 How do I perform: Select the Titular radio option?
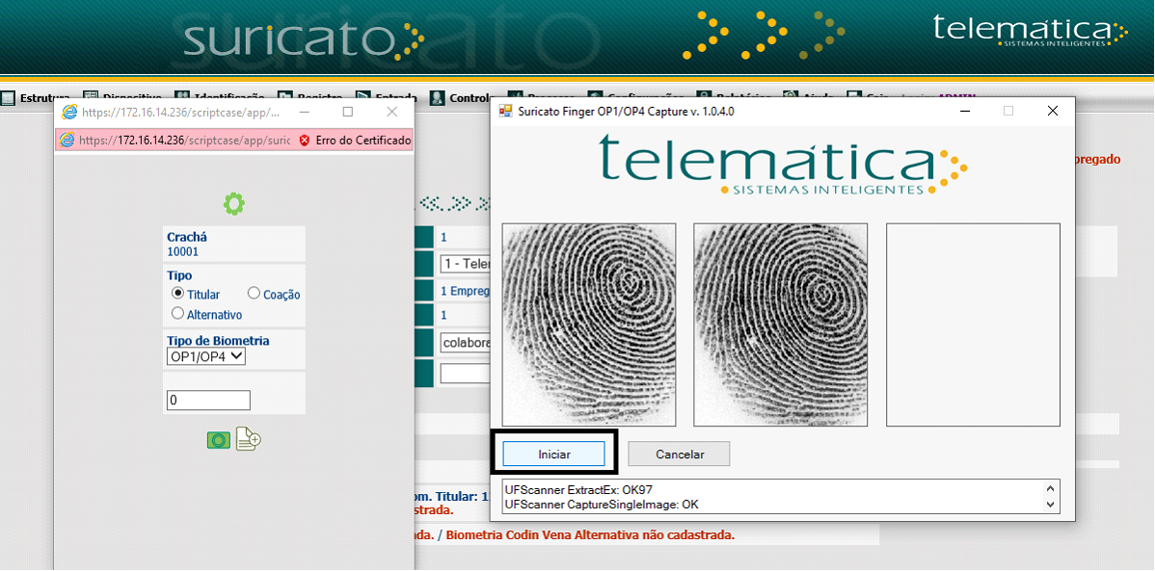pyautogui.click(x=177, y=293)
